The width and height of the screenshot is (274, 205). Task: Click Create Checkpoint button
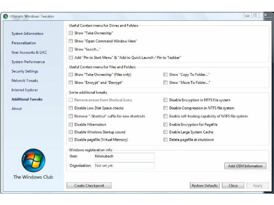pos(89,185)
